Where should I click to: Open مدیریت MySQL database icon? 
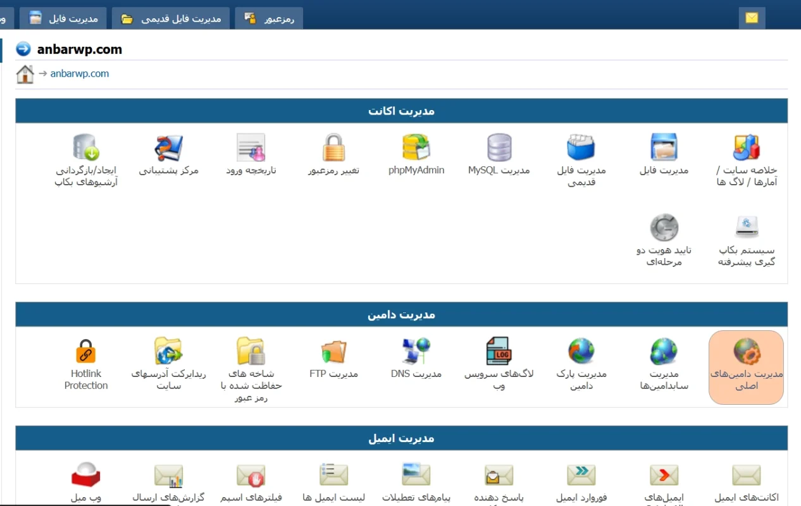[499, 148]
